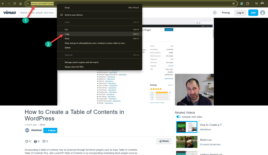Open the WebWash link under related video
The height and width of the screenshot is (155, 268).
[205, 129]
